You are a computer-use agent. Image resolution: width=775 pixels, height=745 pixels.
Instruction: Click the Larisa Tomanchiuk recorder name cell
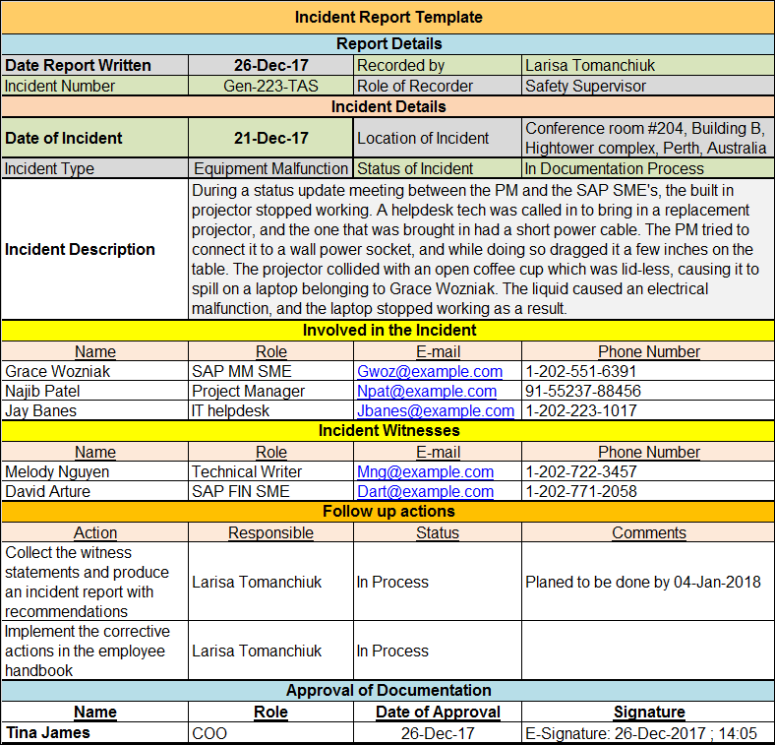(647, 66)
